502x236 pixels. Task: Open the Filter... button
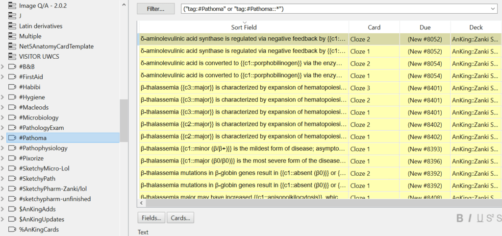coord(155,9)
